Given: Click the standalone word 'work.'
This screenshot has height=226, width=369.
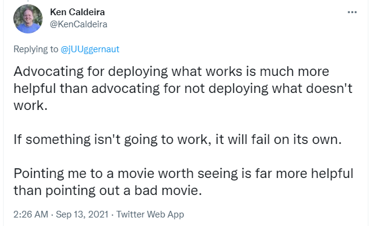Looking at the screenshot, I should pos(30,105).
